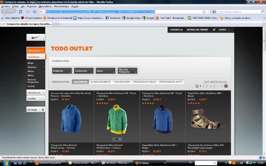This screenshot has height=166, width=266.
Task: Switch to Correo sin leer taskbar window
Action: 83,163
